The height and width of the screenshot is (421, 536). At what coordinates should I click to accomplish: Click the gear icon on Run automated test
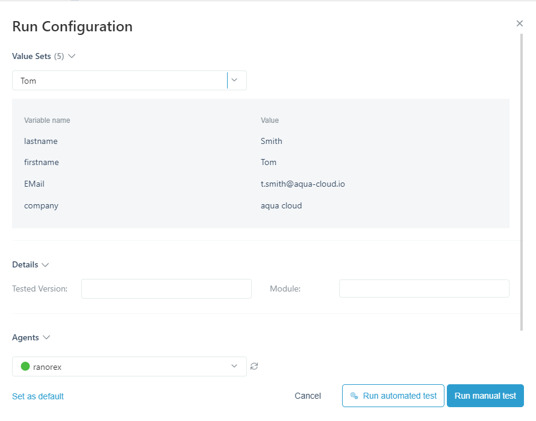[354, 396]
